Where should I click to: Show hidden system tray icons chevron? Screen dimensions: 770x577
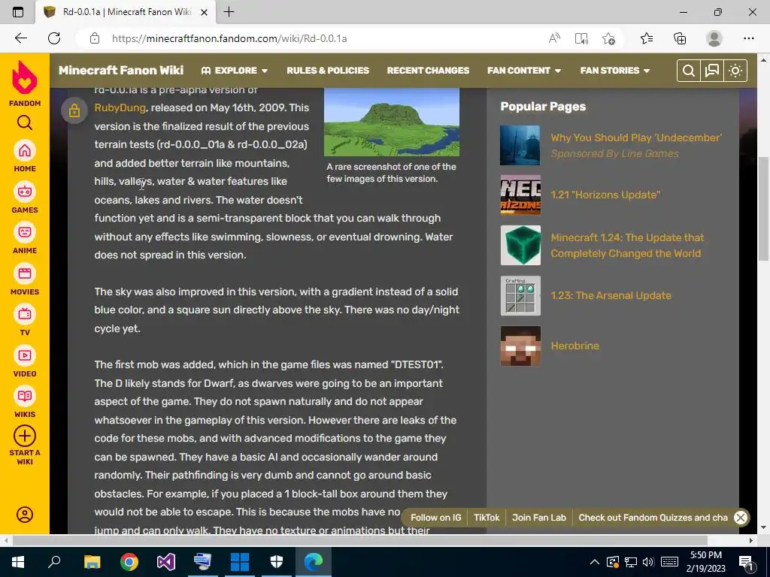pyautogui.click(x=594, y=562)
